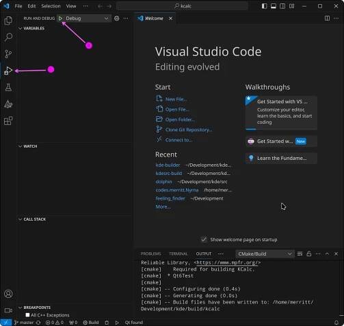Click the lowest activity bar icon above status bar
Screen dimensions: 344x326
click(x=8, y=310)
